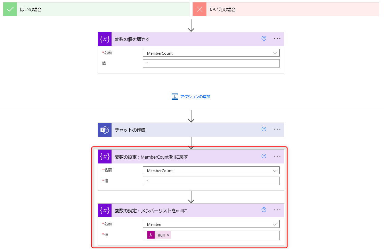The width and height of the screenshot is (384, 249).
Task: Click the {x} icon on メンバーリストをnullに action
Action: (x=104, y=210)
